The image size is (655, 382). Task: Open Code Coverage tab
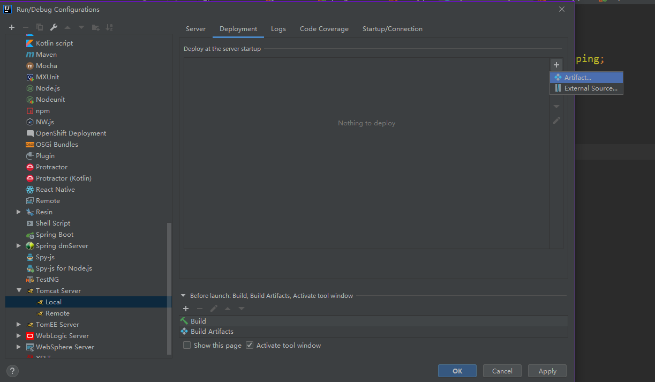[324, 29]
